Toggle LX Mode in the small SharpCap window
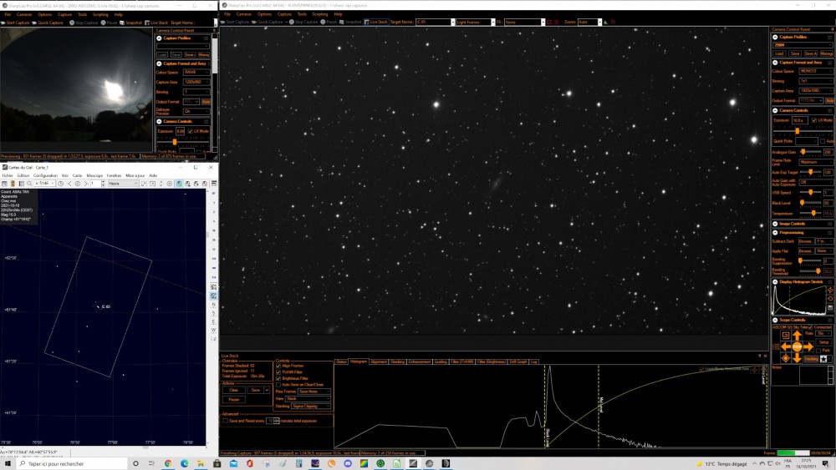 pyautogui.click(x=191, y=131)
